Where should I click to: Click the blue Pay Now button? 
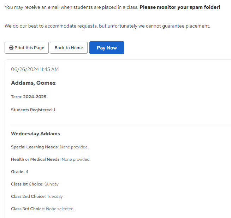tap(107, 48)
